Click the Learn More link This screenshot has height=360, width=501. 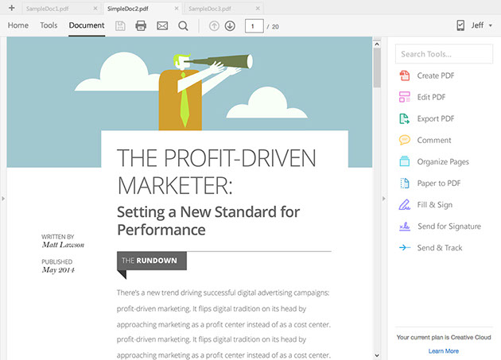(443, 350)
